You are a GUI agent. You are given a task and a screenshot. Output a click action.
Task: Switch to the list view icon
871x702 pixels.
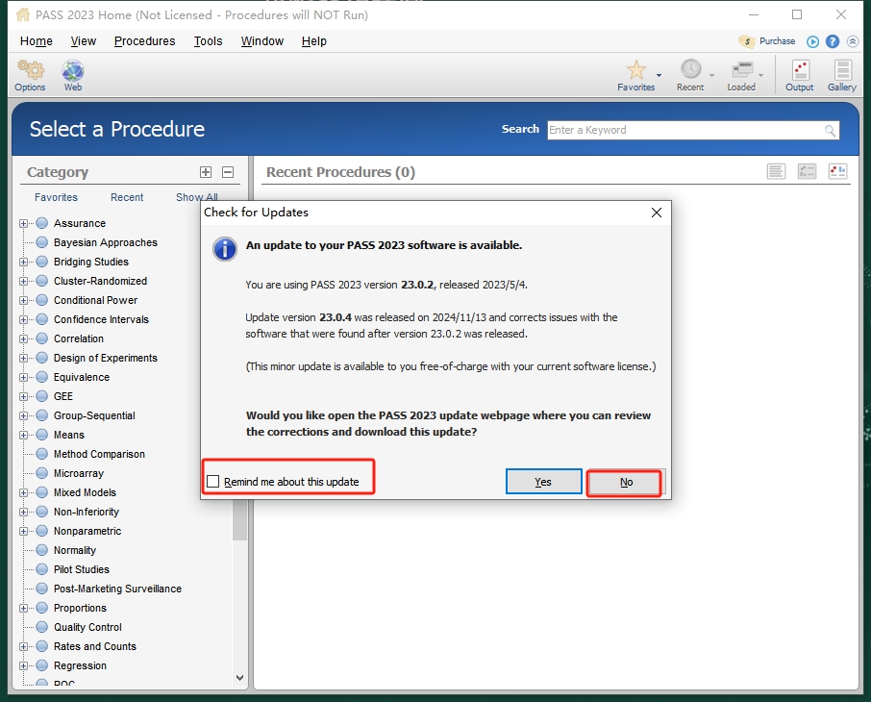(776, 171)
